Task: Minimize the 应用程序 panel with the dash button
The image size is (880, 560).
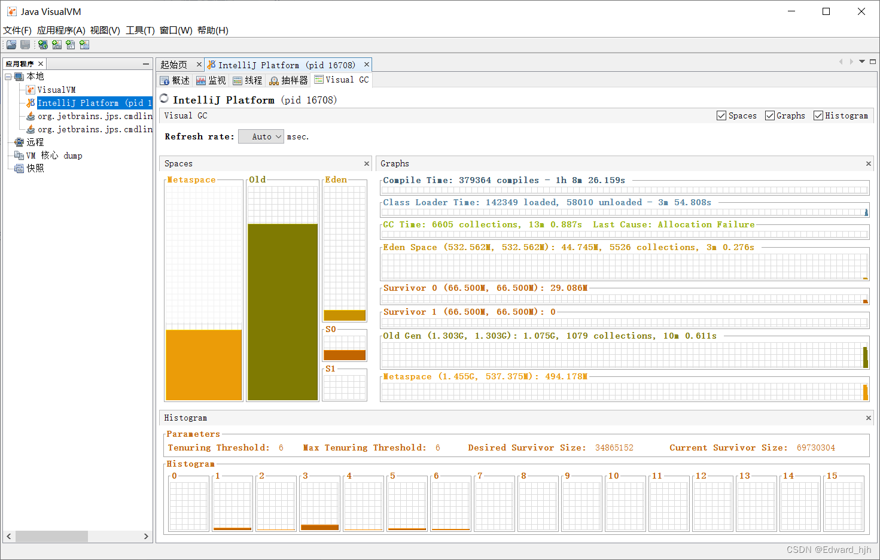Action: click(146, 64)
